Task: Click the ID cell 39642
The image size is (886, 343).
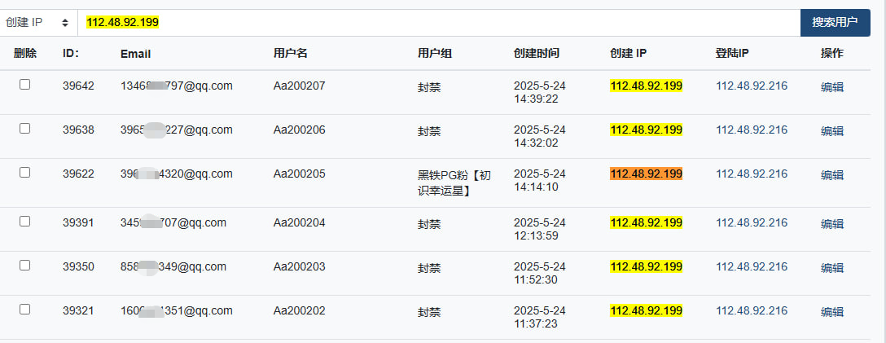Action: coord(78,86)
